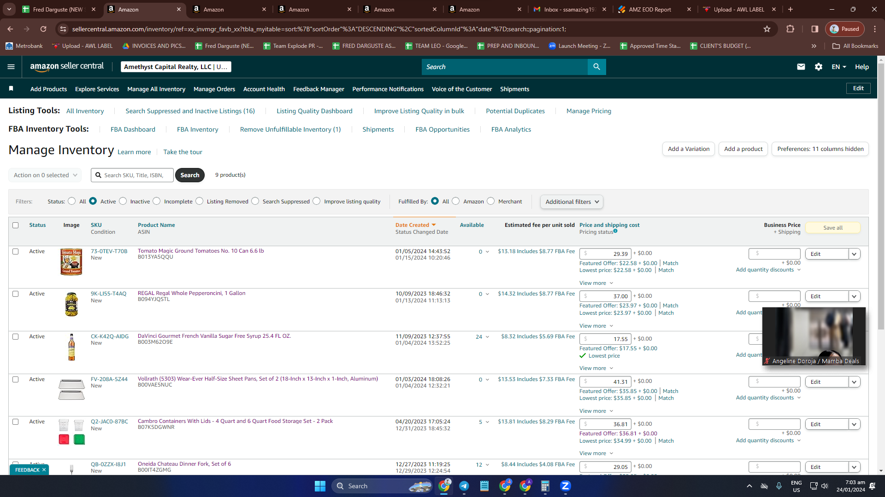Open Manage All Inventory menu item
Screen dimensions: 885x497
tap(156, 89)
